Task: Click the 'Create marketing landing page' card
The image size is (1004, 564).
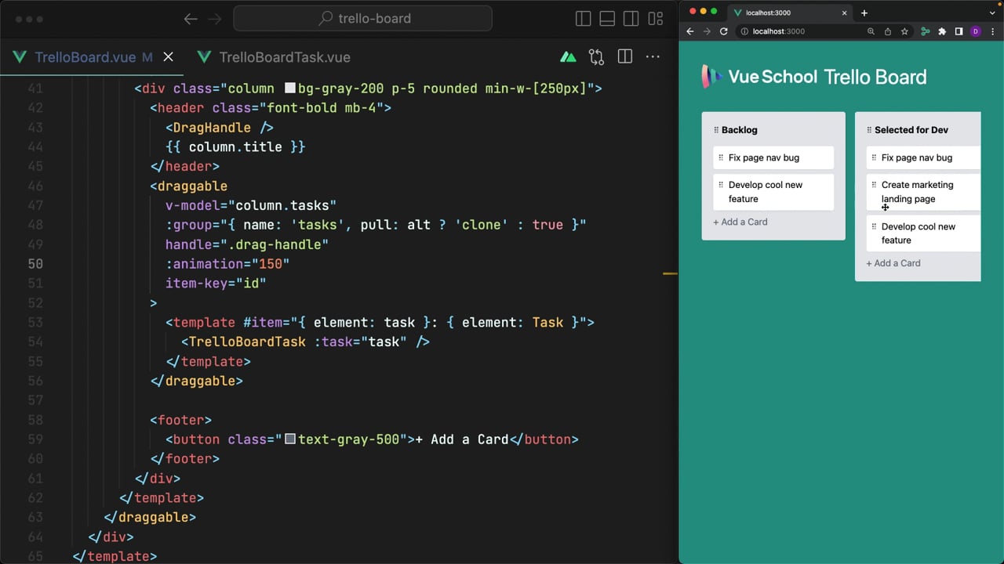Action: pos(923,192)
